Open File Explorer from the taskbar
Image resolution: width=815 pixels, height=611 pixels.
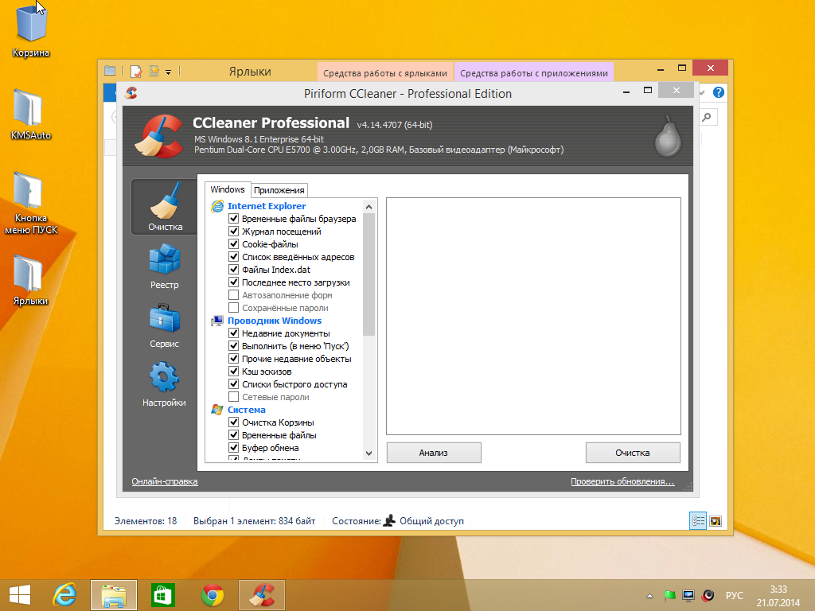pyautogui.click(x=114, y=595)
